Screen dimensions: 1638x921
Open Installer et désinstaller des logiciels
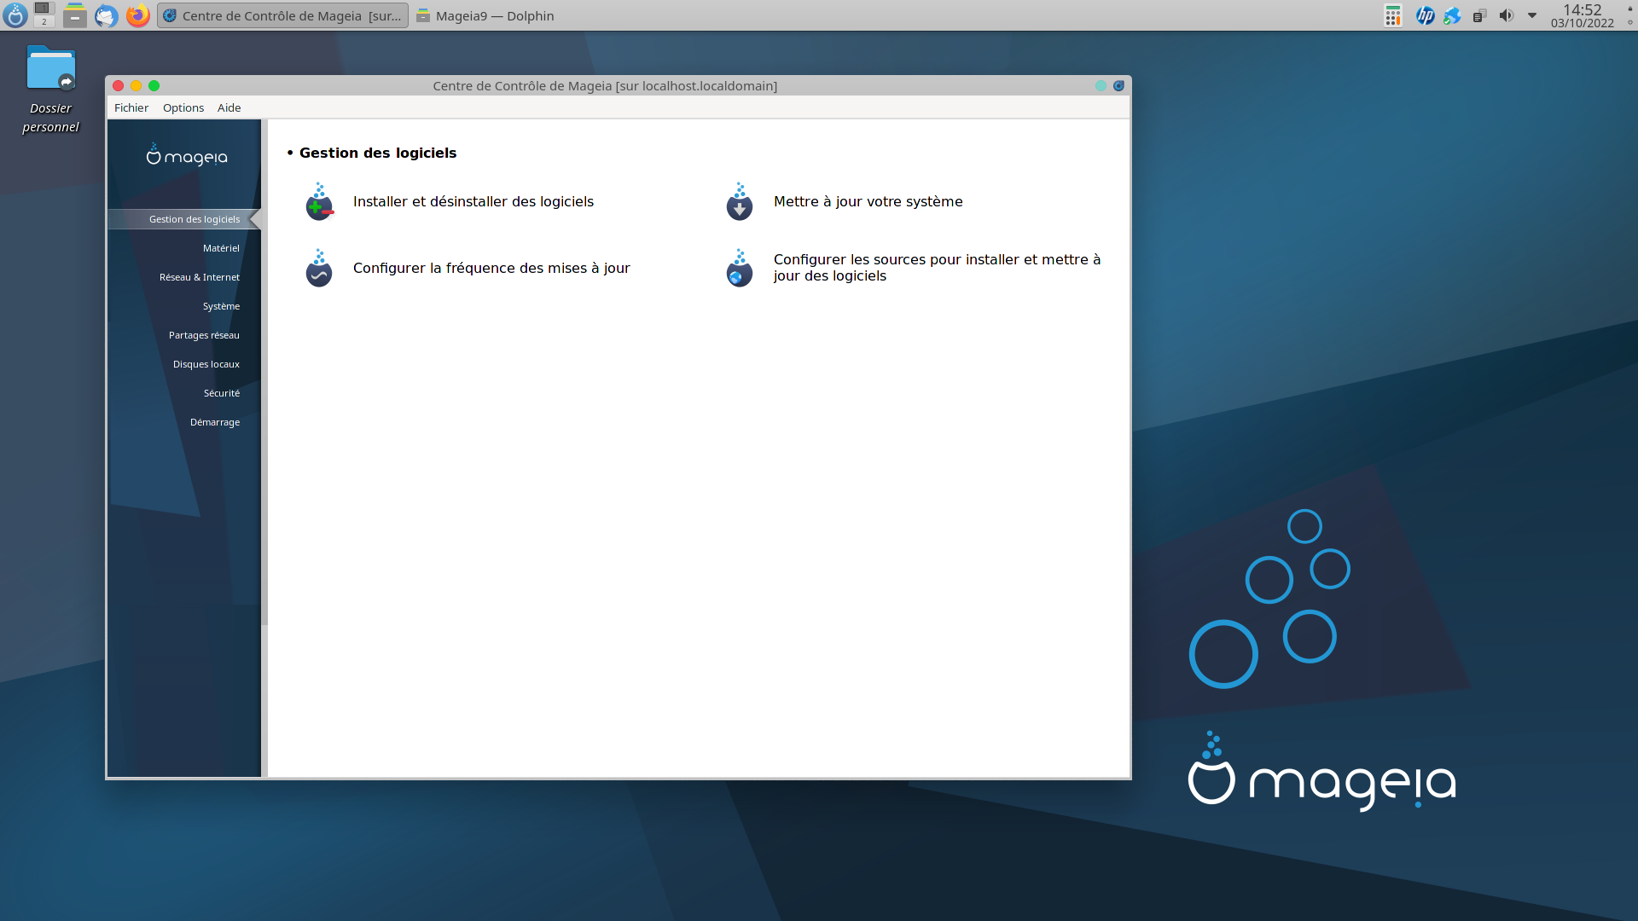point(473,202)
